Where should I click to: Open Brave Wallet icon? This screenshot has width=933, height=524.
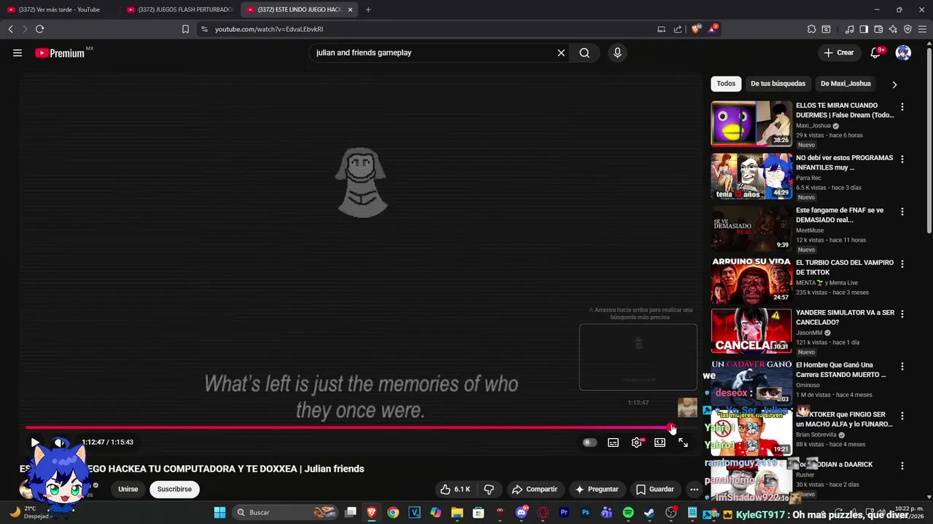[878, 29]
